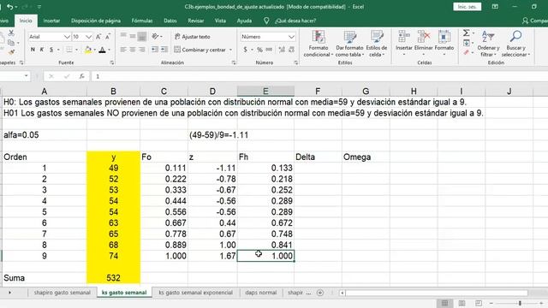Open Estilos de celda gallery
The image size is (548, 308).
pos(377,44)
